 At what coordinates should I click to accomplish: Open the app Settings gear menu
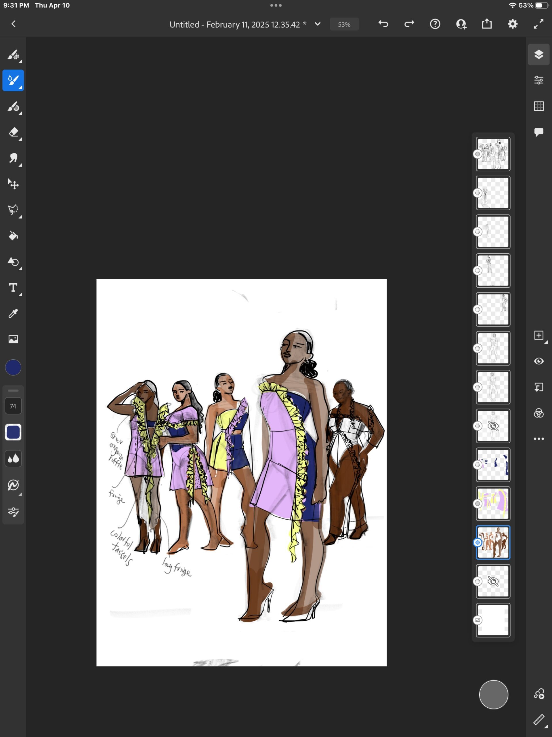tap(513, 24)
